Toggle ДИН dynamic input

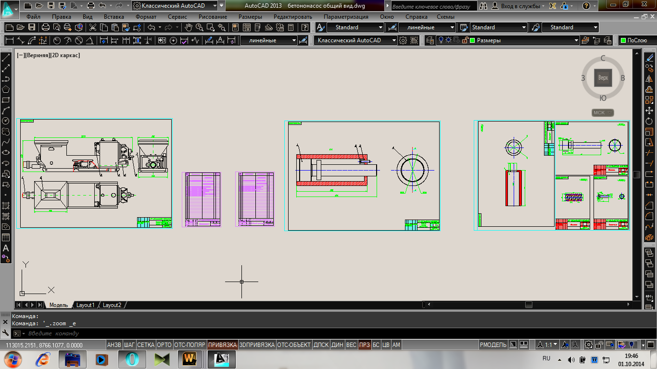point(337,345)
